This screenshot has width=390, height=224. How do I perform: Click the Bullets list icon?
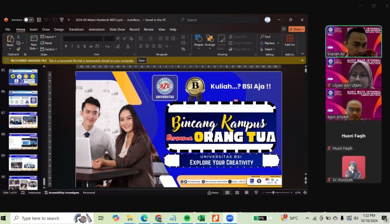141,39
